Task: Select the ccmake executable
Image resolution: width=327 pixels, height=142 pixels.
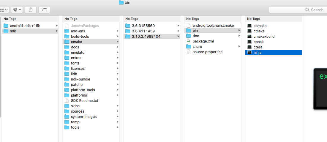Action: 274,26
